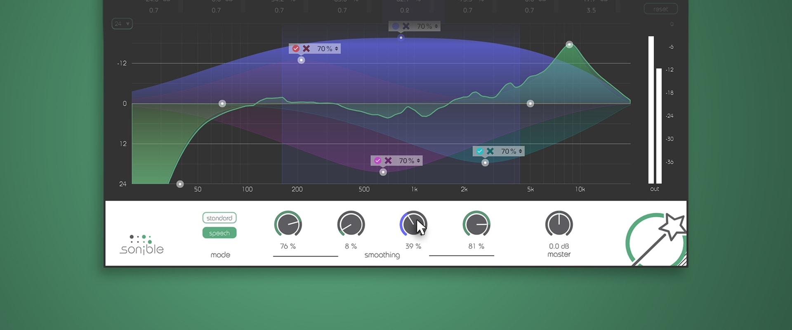Click the 39 % value label
The image size is (792, 330).
(413, 246)
